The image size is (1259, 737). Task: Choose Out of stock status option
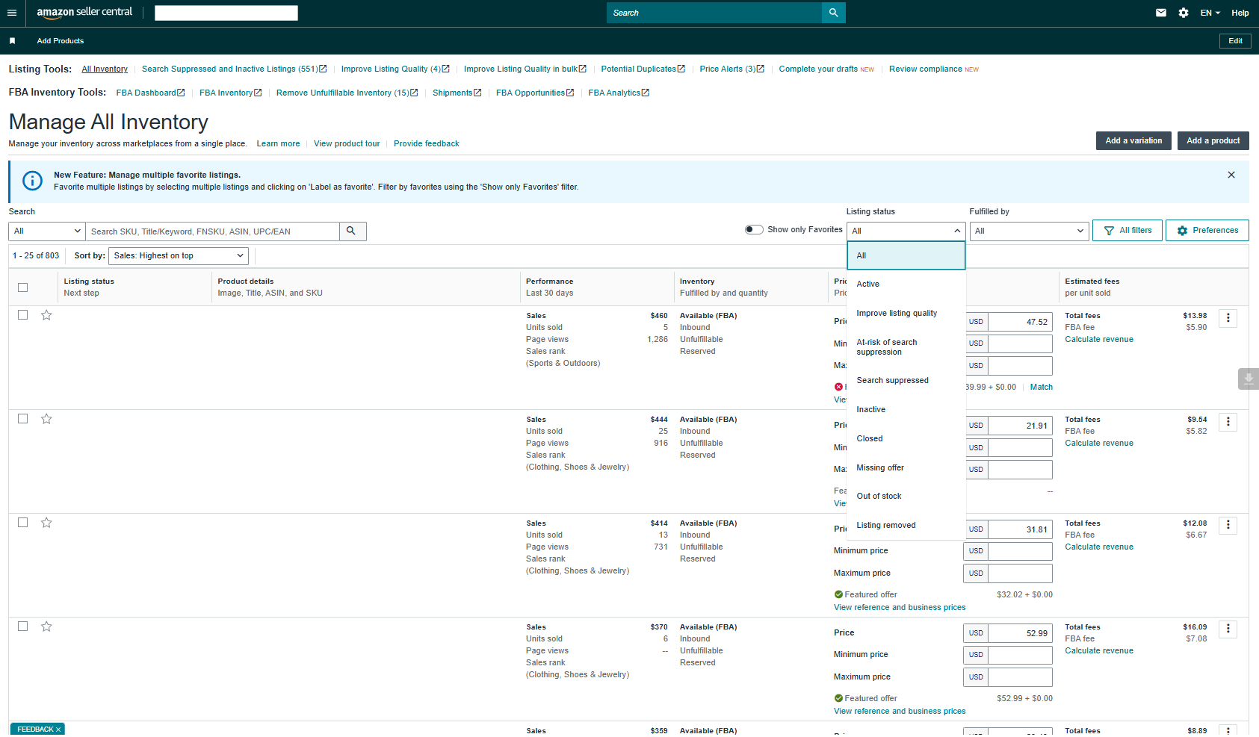coord(906,497)
